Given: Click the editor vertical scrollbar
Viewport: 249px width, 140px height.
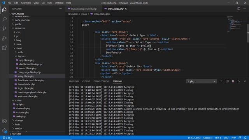Looking at the screenshot, I should 248,33.
